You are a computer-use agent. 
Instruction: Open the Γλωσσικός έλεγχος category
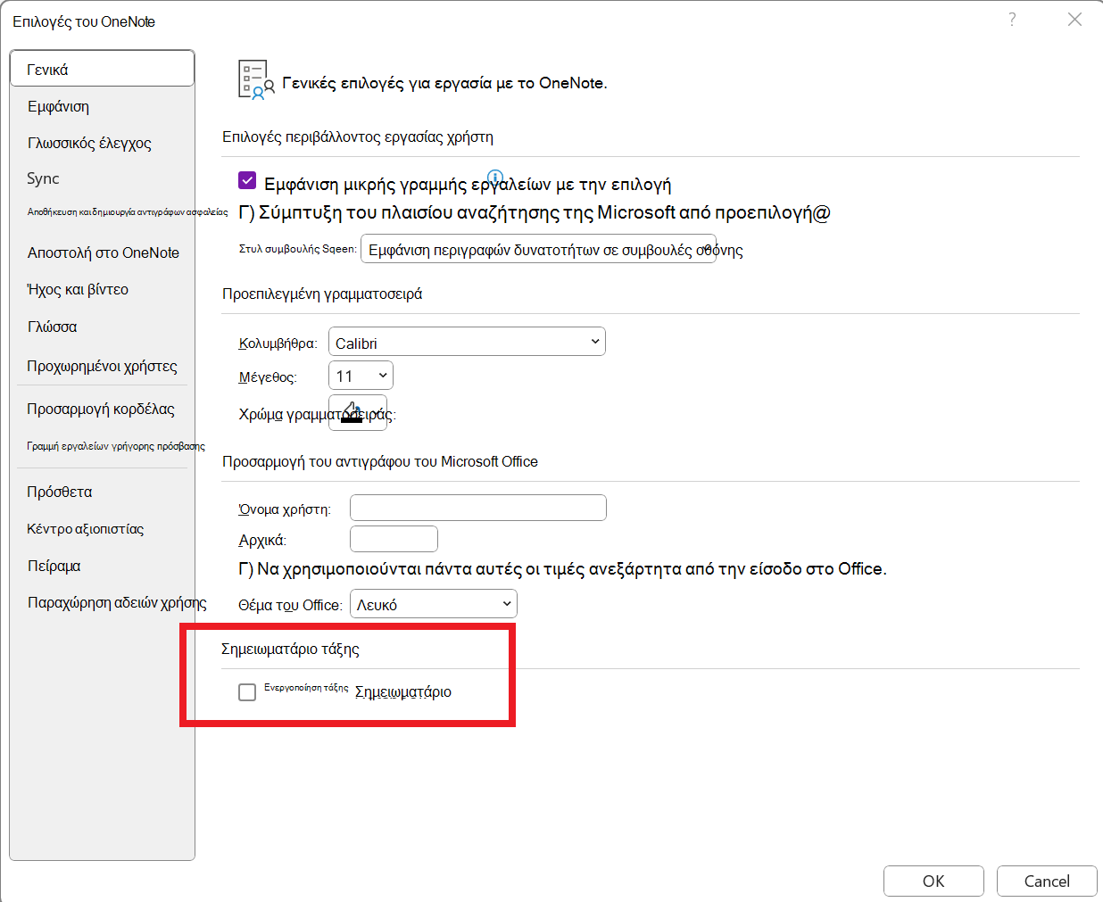pyautogui.click(x=89, y=143)
